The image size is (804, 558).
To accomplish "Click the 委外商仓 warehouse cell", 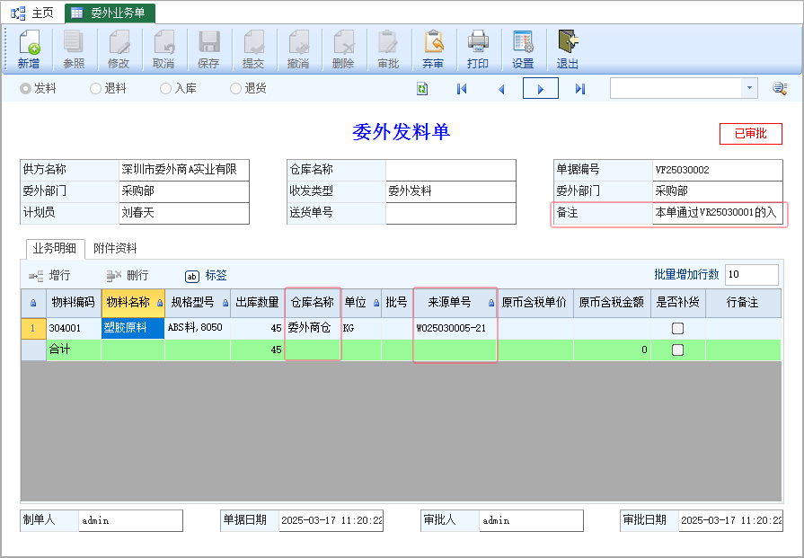I will coord(313,328).
